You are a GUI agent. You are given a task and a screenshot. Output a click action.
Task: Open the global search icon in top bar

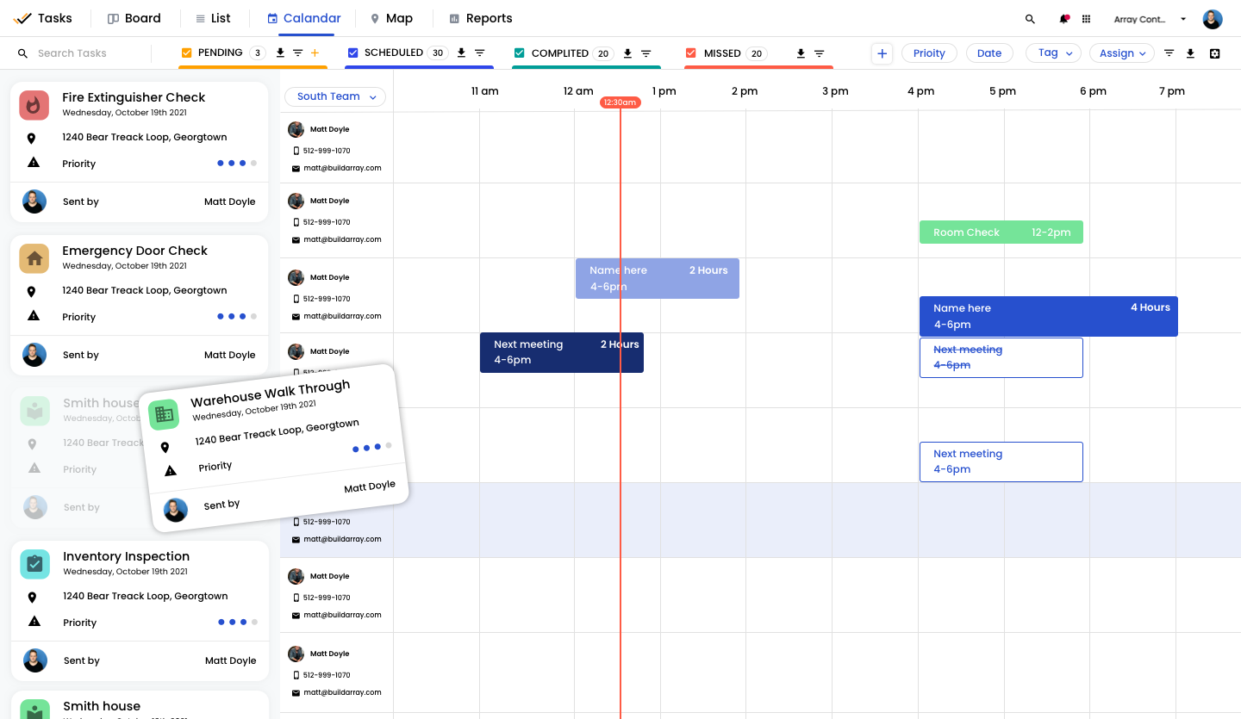(1030, 19)
